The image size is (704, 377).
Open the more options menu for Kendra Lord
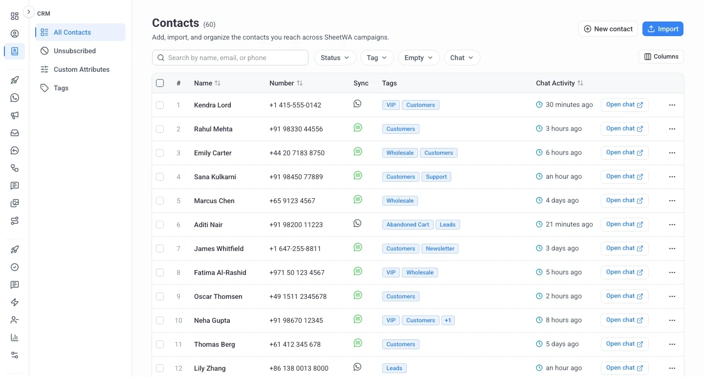click(672, 105)
